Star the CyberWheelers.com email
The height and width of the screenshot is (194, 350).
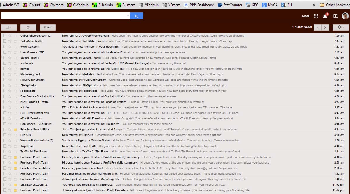tap(10, 36)
